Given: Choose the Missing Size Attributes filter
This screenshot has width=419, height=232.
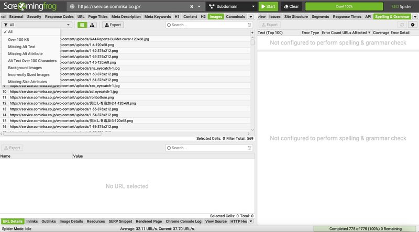Looking at the screenshot, I should 31,82.
